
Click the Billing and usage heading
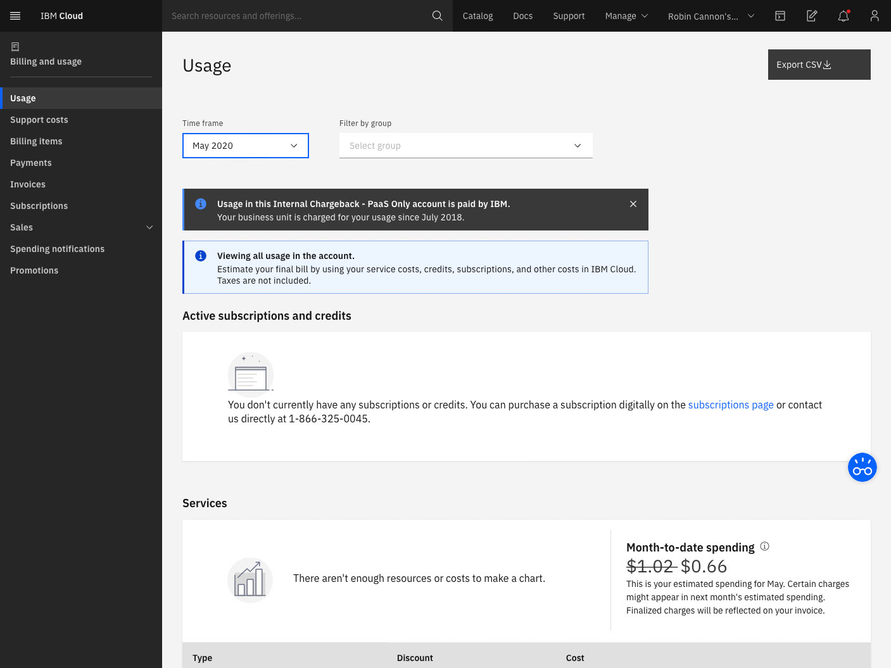(x=46, y=61)
